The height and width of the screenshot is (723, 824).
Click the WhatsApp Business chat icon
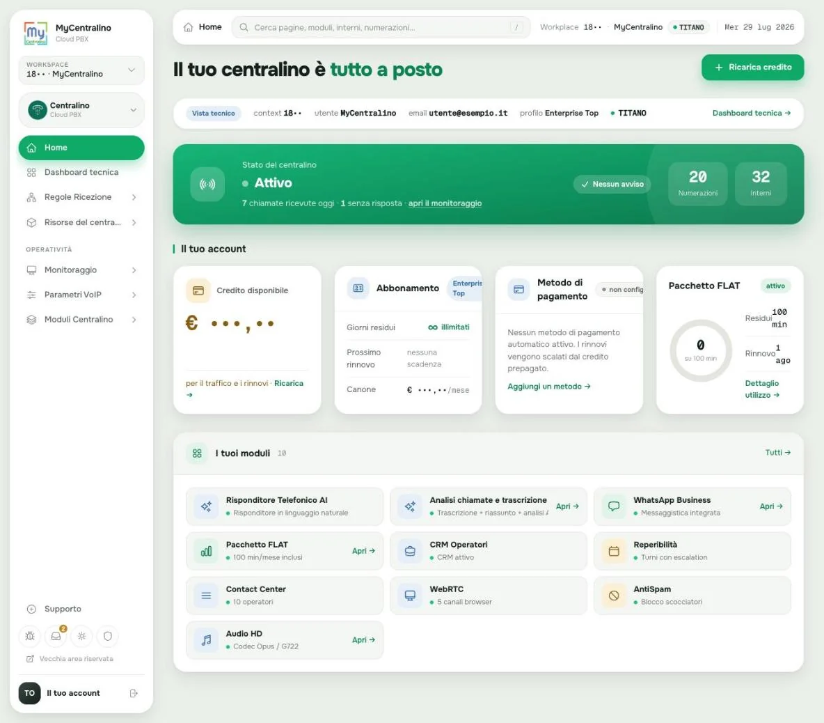pos(613,506)
